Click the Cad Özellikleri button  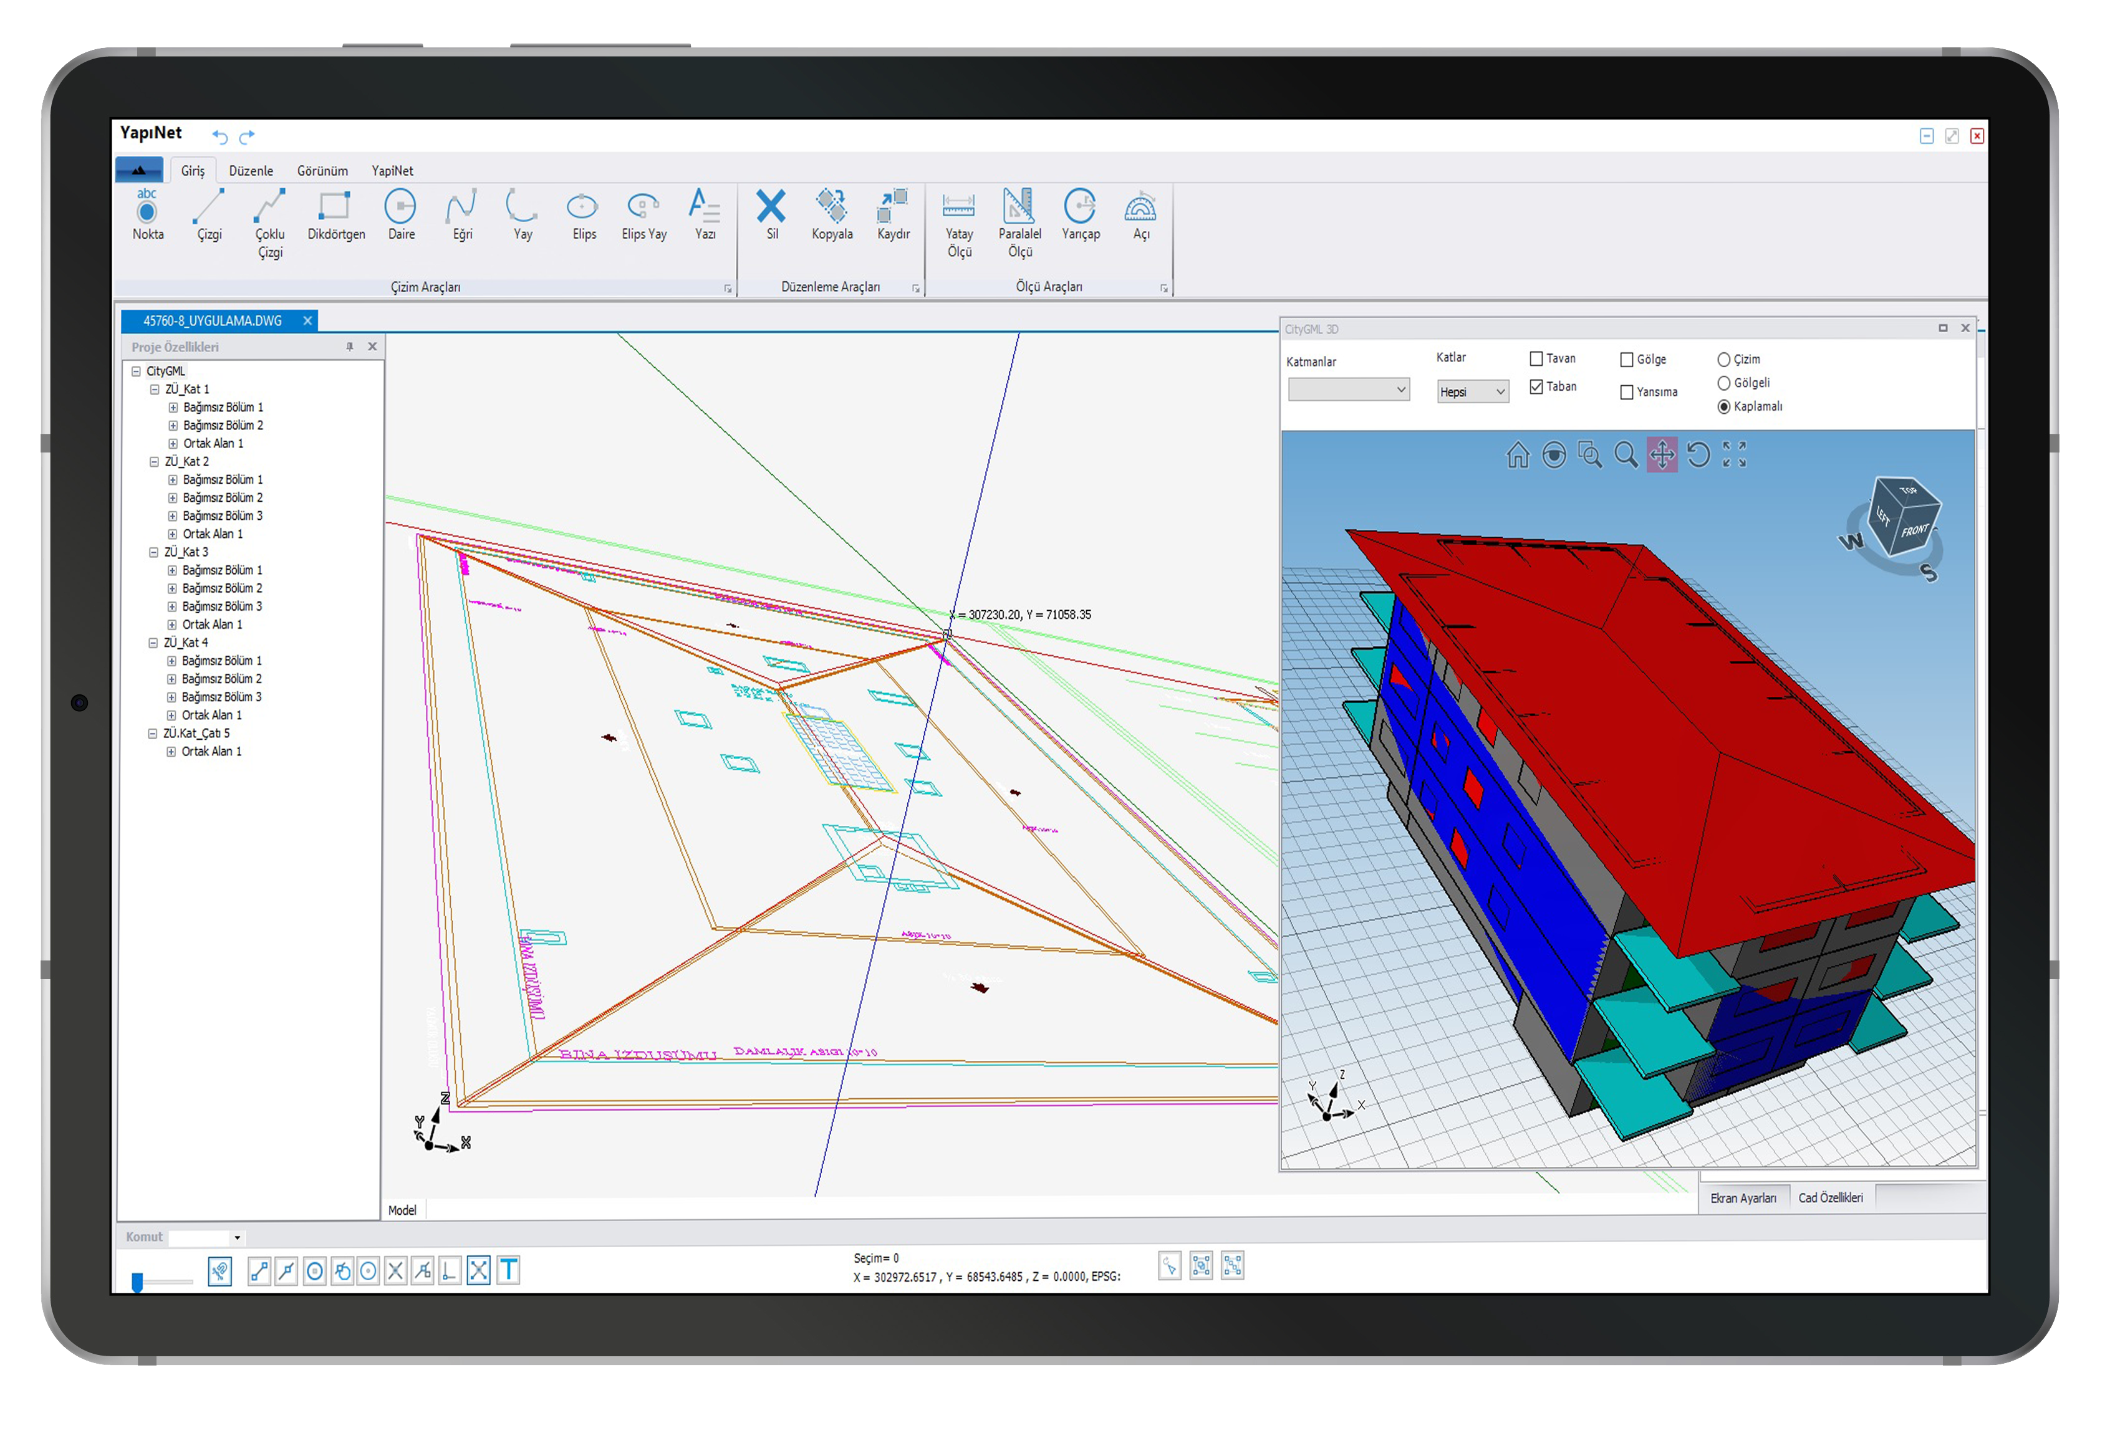tap(1830, 1199)
